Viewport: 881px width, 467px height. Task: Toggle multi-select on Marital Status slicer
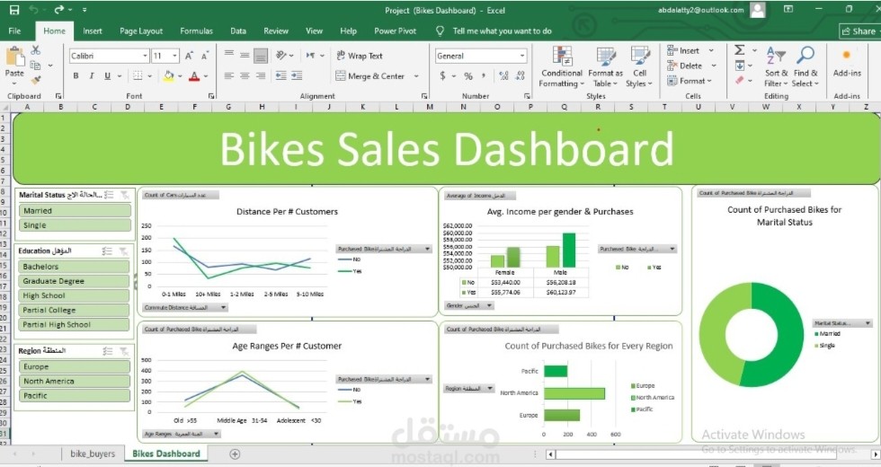(109, 195)
